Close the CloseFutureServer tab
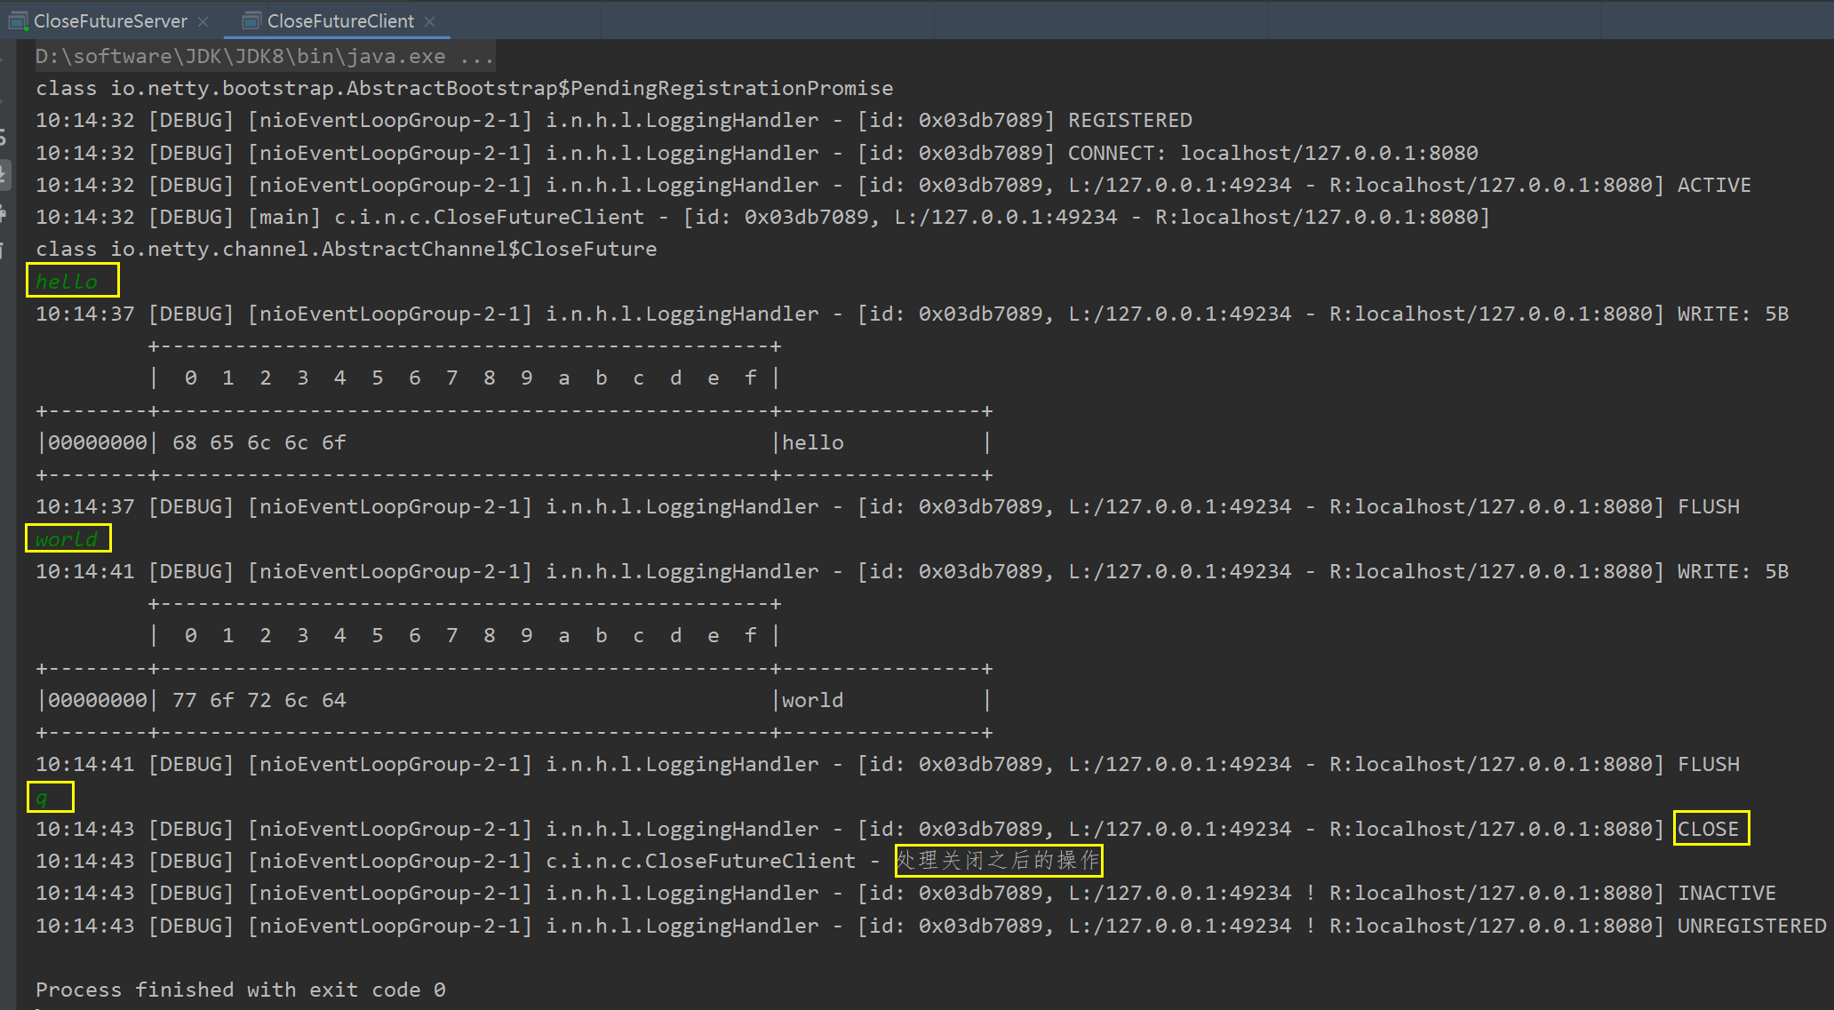The image size is (1834, 1010). coord(203,21)
